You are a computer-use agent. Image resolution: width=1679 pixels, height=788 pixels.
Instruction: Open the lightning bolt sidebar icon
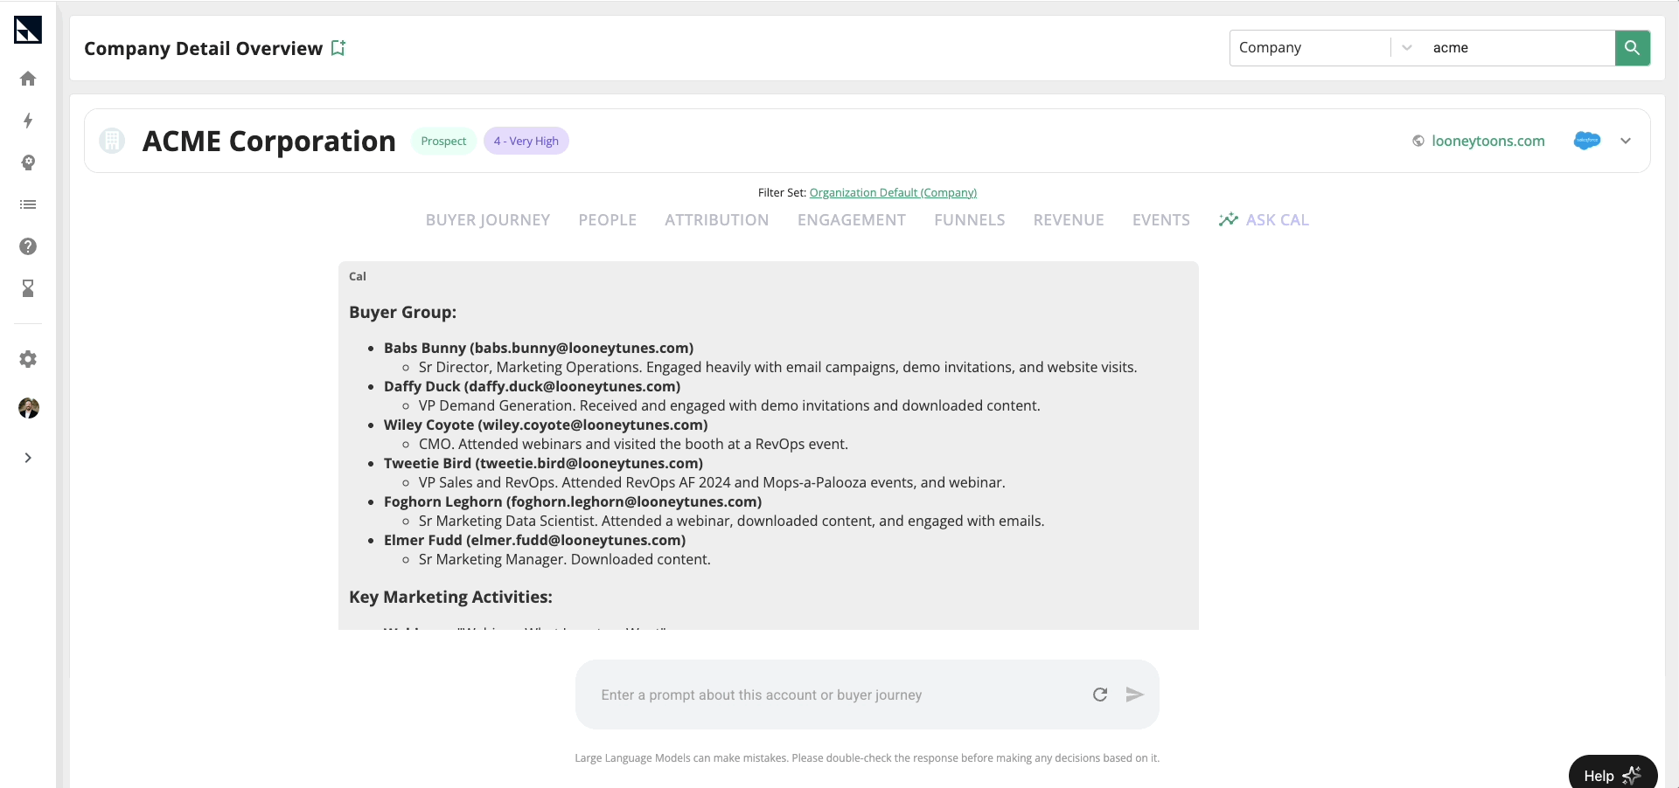pos(28,121)
